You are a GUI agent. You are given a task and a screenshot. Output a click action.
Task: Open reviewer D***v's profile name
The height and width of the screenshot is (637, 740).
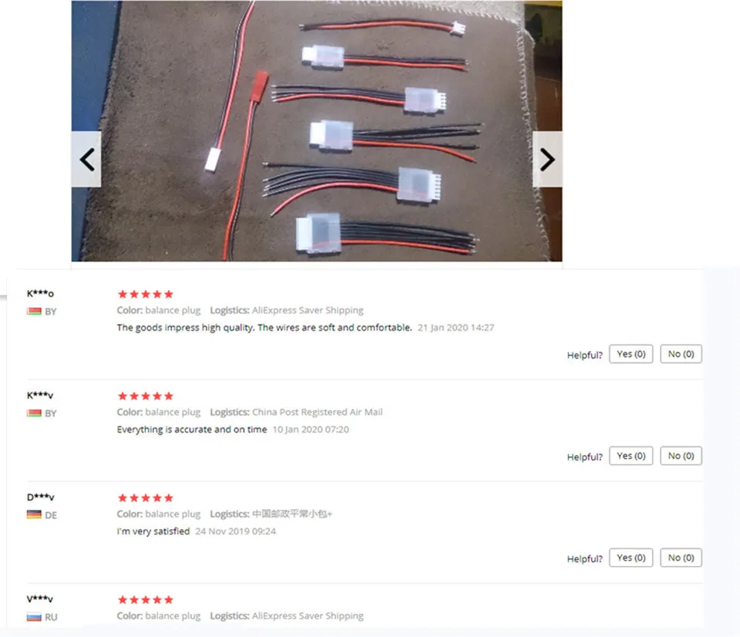click(x=41, y=497)
